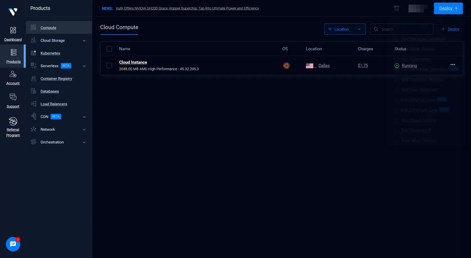Expand the Orchestration submenu
The image size is (471, 258).
(84, 142)
